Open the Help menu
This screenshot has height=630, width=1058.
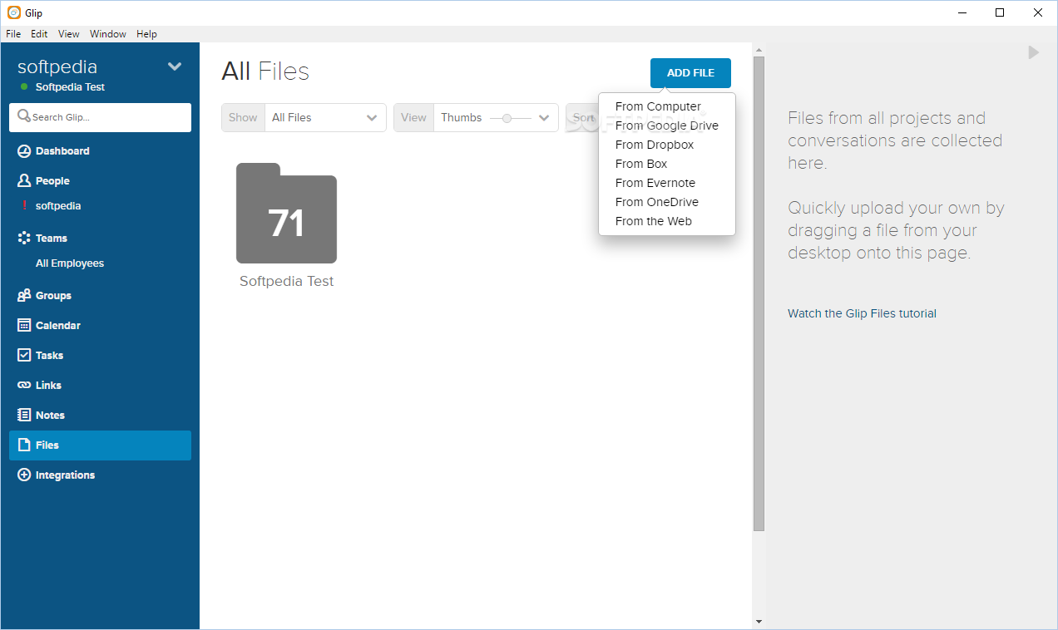click(x=146, y=34)
